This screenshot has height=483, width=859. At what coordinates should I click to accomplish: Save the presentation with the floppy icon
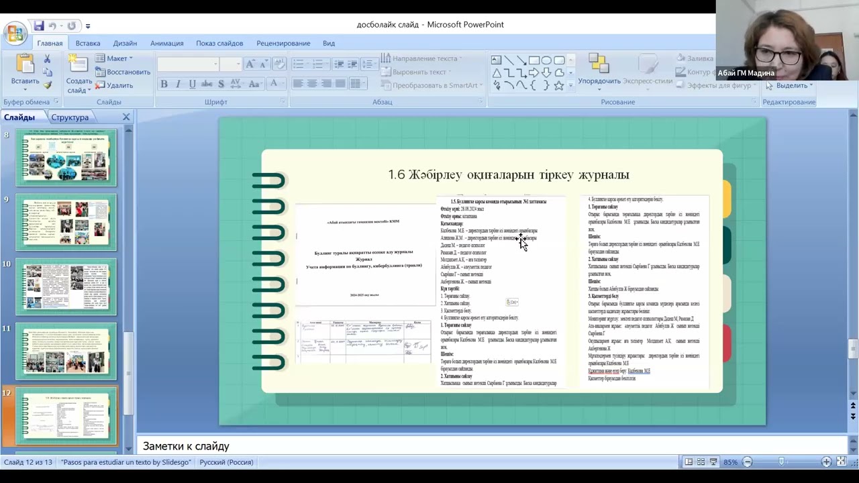(x=38, y=25)
